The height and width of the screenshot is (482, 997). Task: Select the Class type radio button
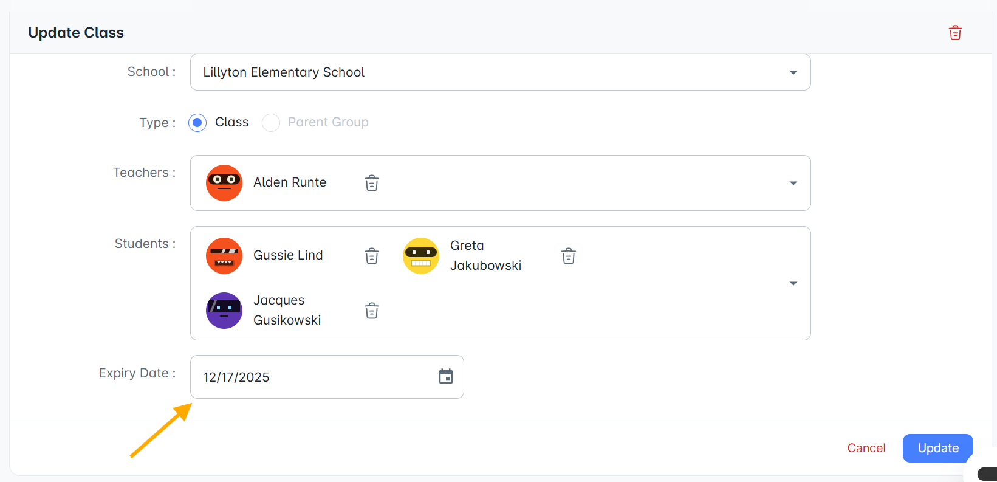point(197,123)
